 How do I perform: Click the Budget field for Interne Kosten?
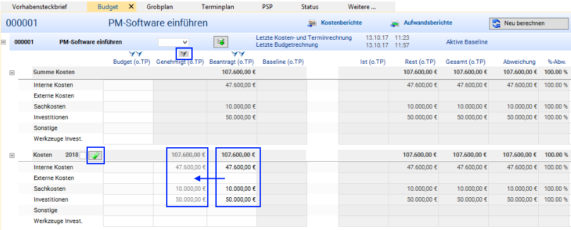point(128,85)
